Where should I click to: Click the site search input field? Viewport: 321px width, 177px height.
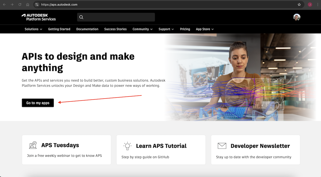click(116, 17)
